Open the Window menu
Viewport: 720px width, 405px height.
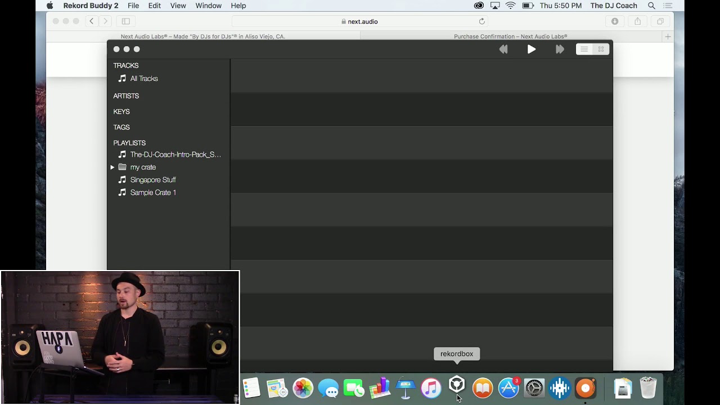(x=208, y=6)
